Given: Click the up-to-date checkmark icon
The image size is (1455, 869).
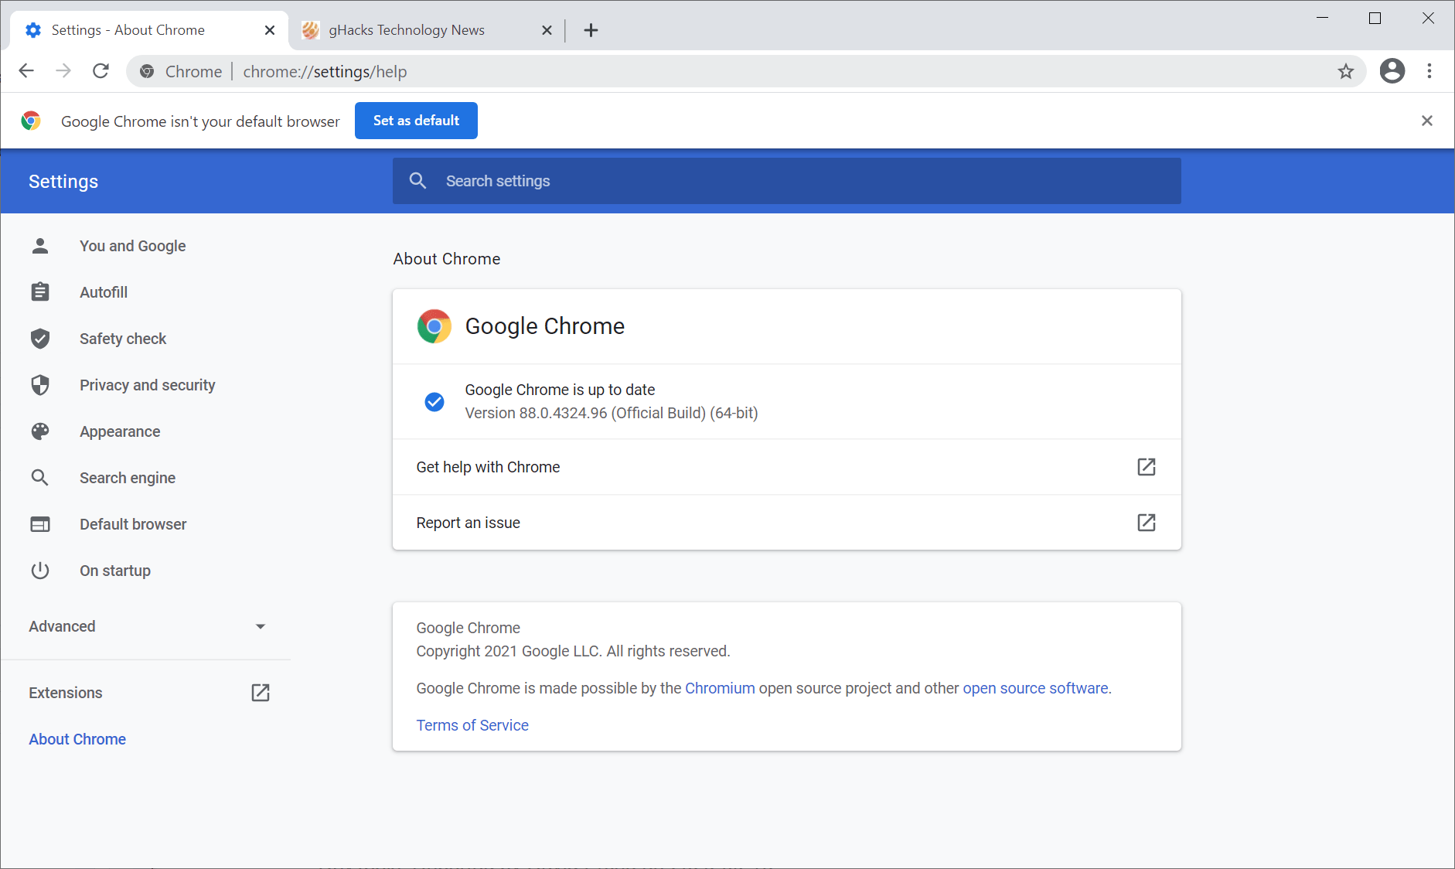Looking at the screenshot, I should coord(434,402).
